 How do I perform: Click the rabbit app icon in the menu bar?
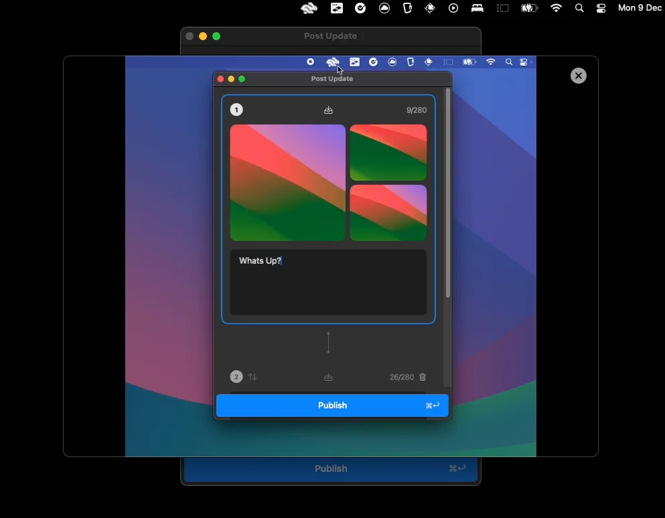click(309, 8)
